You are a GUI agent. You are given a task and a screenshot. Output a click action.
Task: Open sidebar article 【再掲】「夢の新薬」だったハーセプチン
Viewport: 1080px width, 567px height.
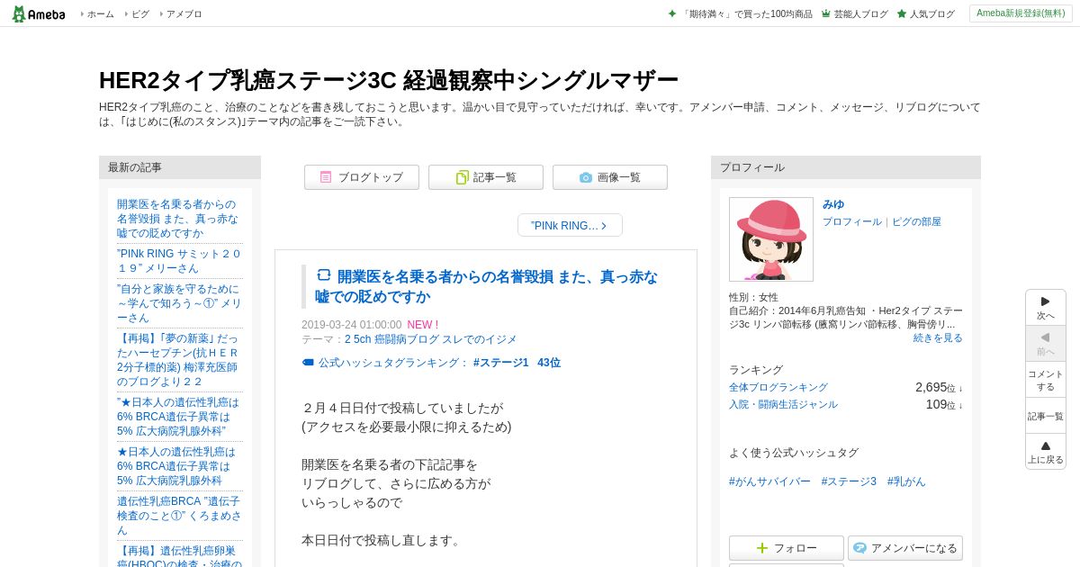[x=178, y=360]
